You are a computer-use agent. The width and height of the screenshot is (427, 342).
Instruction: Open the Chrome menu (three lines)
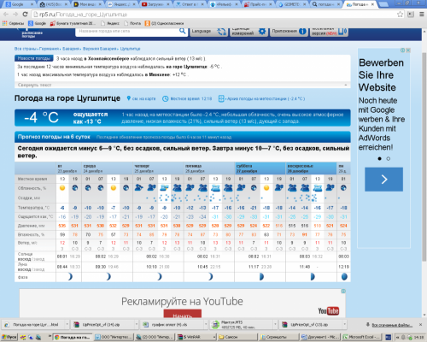point(422,15)
